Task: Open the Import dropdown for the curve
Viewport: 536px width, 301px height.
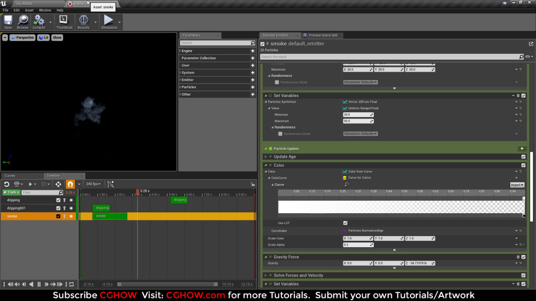Action: tap(517, 185)
